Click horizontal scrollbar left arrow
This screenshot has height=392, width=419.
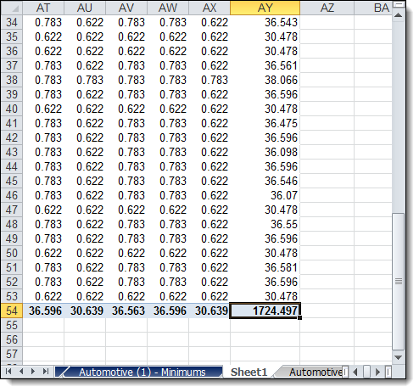tap(355, 372)
